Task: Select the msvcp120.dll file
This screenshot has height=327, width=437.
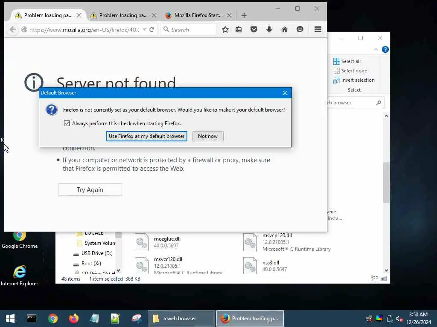Action: [287, 242]
